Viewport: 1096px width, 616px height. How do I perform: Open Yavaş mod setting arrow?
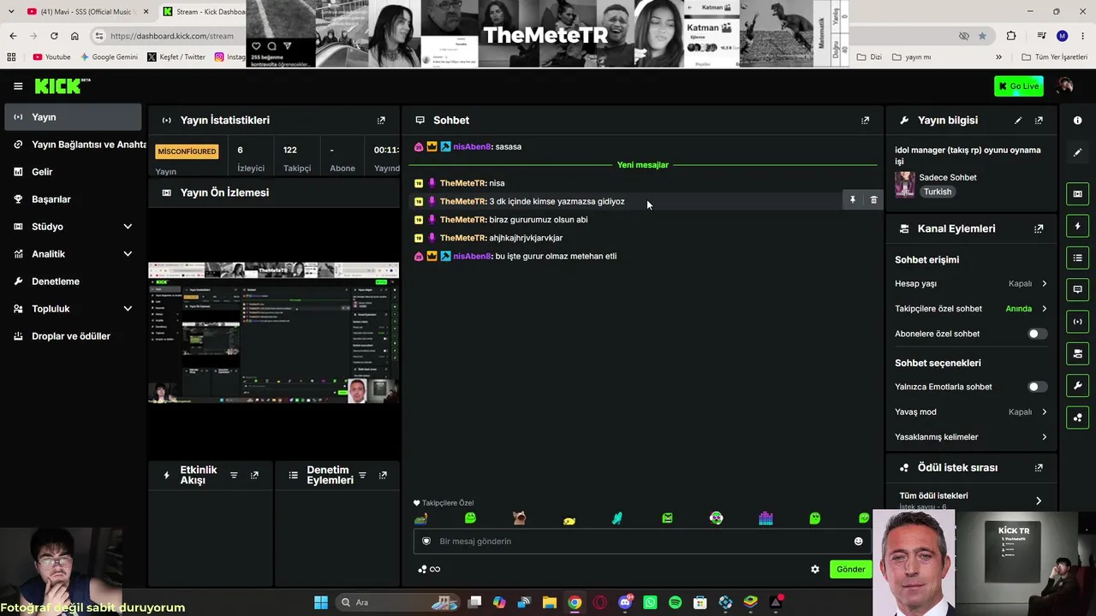tap(1044, 412)
